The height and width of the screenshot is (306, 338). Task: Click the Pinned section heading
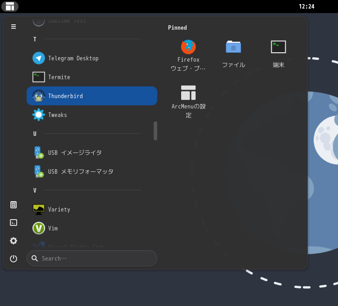point(178,27)
